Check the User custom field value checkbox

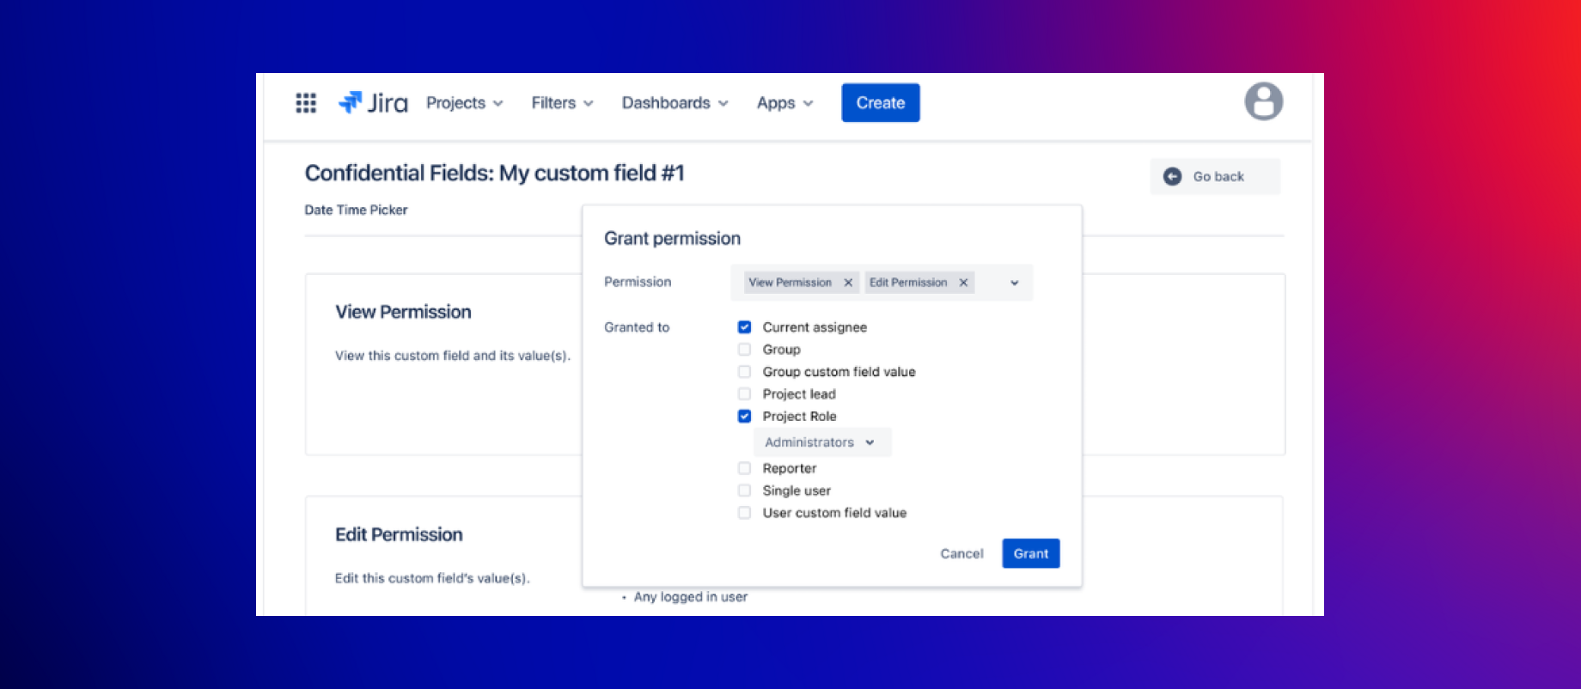(744, 513)
